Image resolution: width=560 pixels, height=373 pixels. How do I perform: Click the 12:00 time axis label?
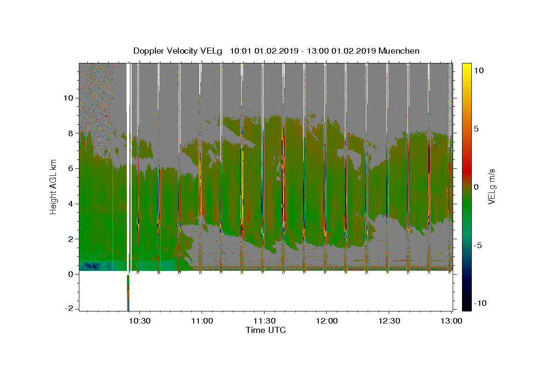[327, 321]
